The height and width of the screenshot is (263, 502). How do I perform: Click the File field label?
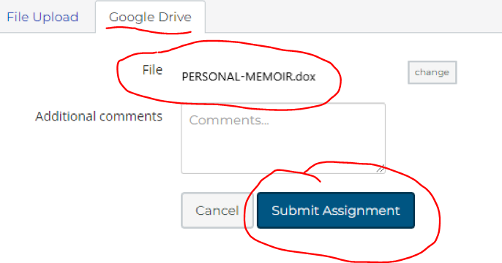pyautogui.click(x=152, y=69)
